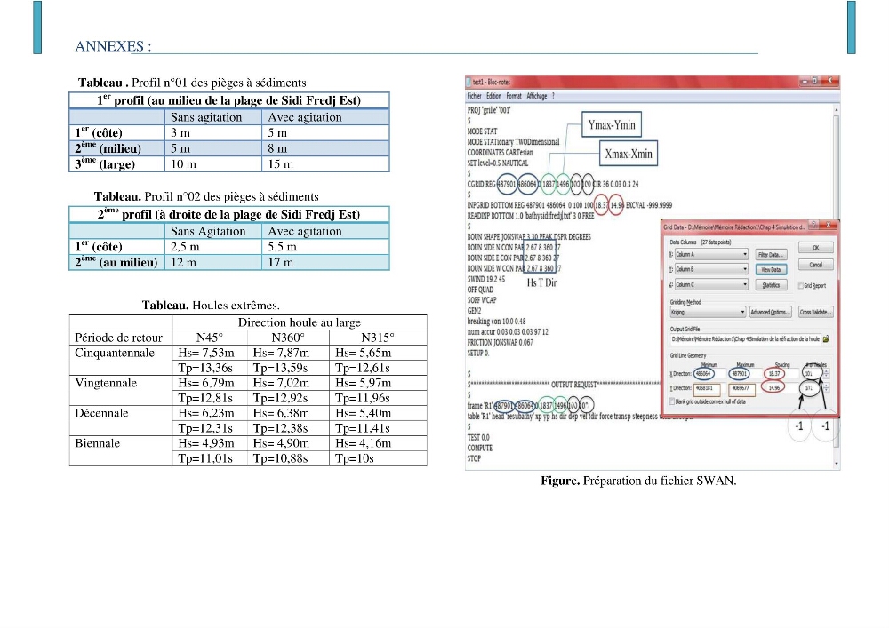Click the Filter Data... button
The image size is (889, 628).
click(771, 254)
